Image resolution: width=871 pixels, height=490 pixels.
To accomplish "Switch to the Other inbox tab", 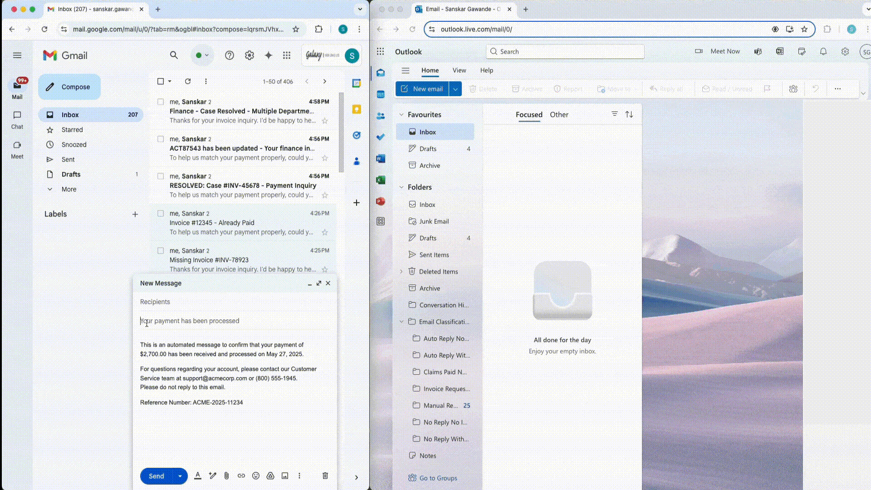I will point(559,115).
